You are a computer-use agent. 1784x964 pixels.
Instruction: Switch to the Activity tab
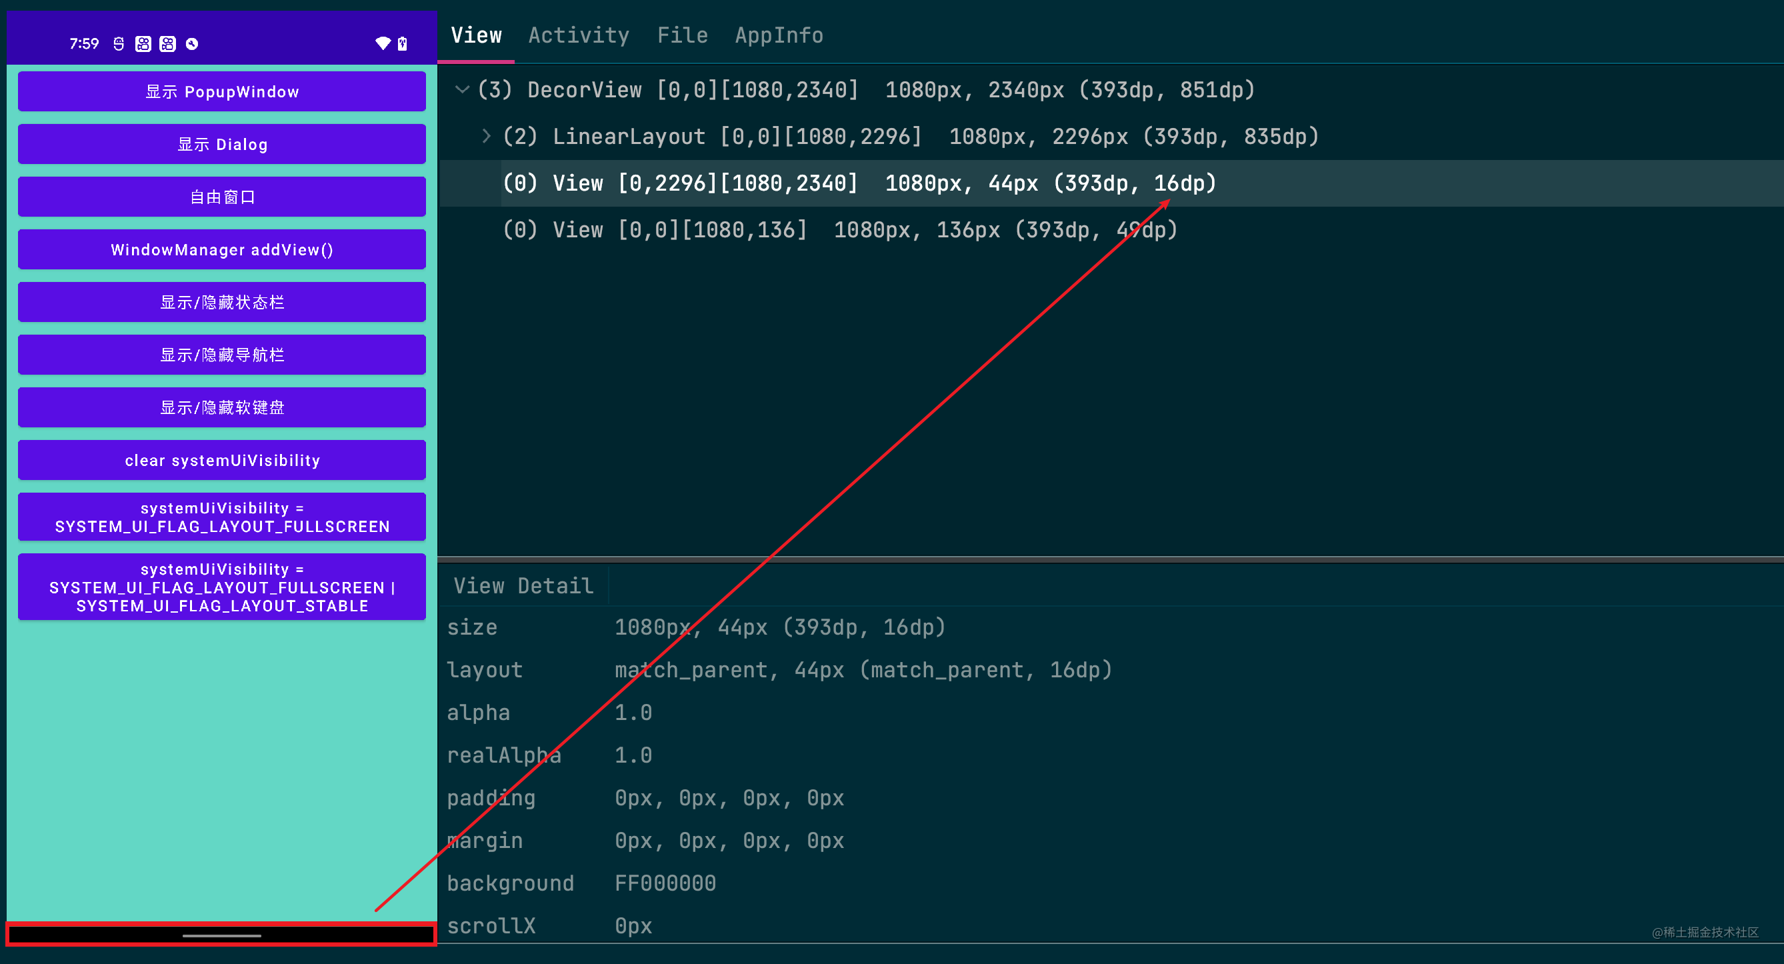point(579,35)
